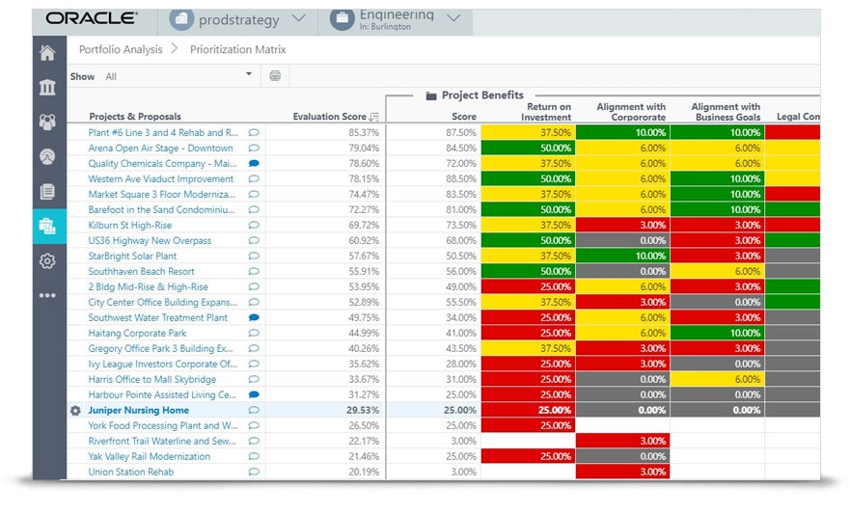Expand the Engineering dropdown chevron
Screen dimensions: 849x514
tap(453, 18)
